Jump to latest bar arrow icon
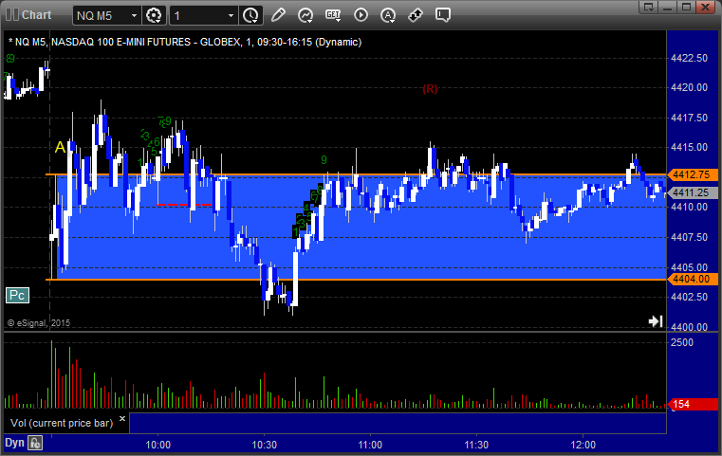722x456 pixels. 656,320
